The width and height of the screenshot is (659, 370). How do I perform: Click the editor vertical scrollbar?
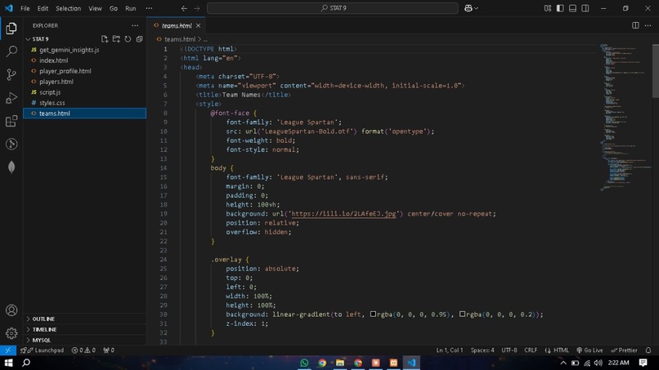tap(655, 70)
